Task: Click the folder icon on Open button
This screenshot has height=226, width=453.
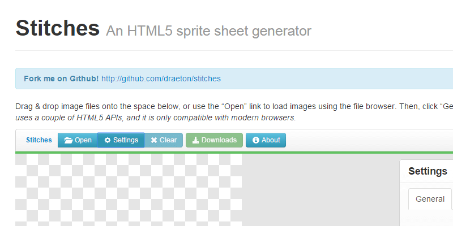Action: (x=68, y=140)
